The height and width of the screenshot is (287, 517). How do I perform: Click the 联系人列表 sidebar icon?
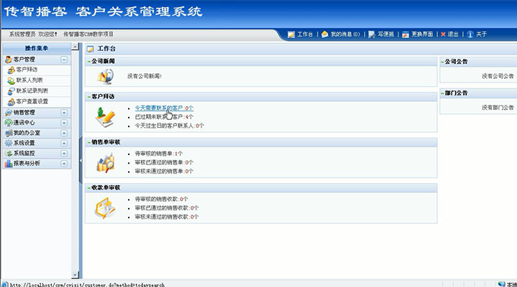(12, 80)
